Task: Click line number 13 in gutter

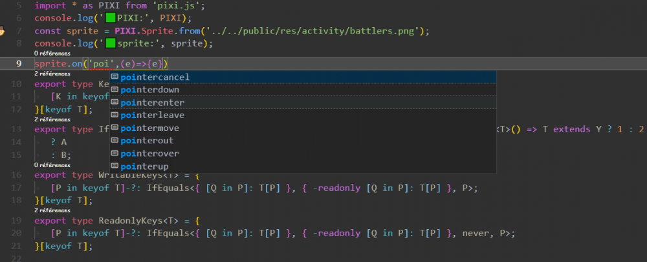Action: coord(16,130)
